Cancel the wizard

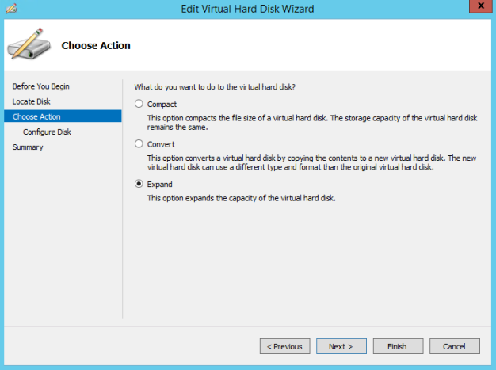(x=454, y=346)
